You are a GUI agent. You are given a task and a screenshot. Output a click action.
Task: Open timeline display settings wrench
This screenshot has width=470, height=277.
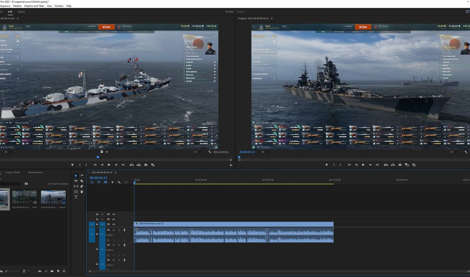pos(119,182)
